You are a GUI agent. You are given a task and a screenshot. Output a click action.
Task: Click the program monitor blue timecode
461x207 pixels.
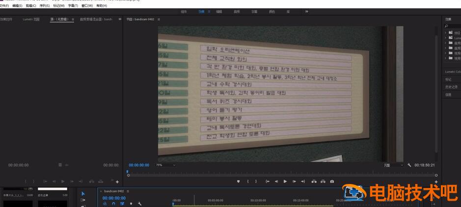point(139,165)
